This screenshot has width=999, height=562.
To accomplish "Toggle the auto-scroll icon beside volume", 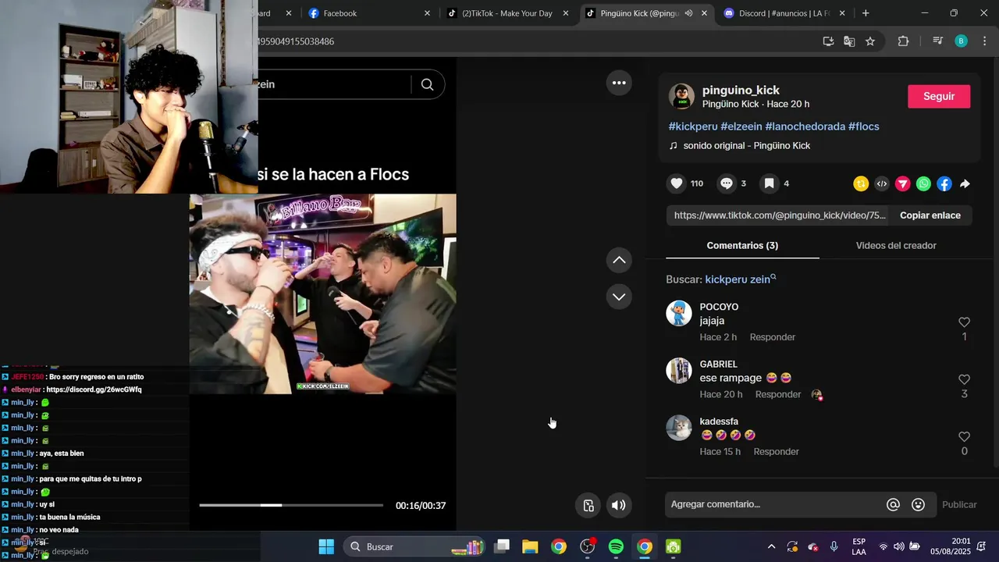I will [588, 505].
